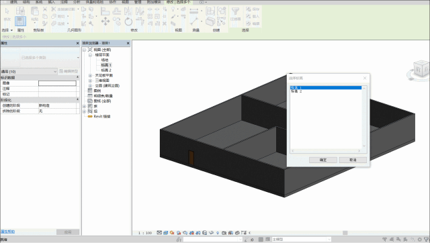The height and width of the screenshot is (243, 430).
Task: Confirm level selection with 确定 button
Action: (323, 160)
